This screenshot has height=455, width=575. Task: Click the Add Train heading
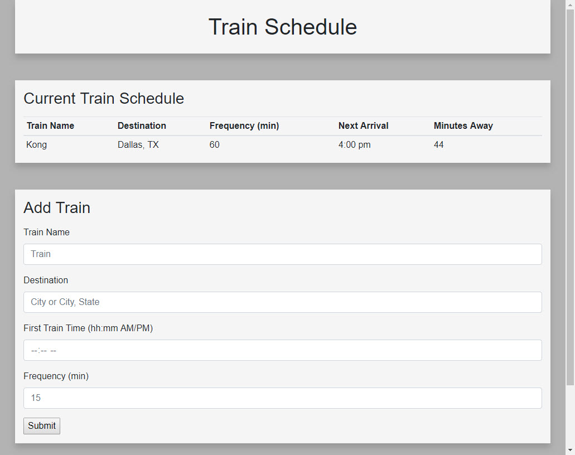coord(57,207)
